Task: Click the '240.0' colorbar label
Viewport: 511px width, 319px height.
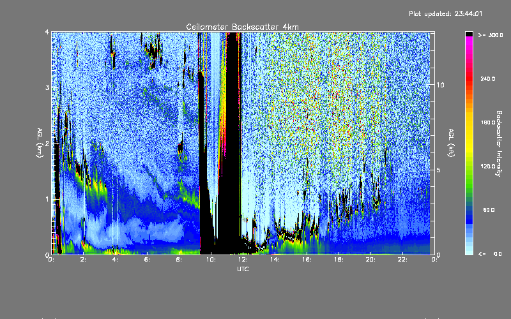Action: [488, 79]
